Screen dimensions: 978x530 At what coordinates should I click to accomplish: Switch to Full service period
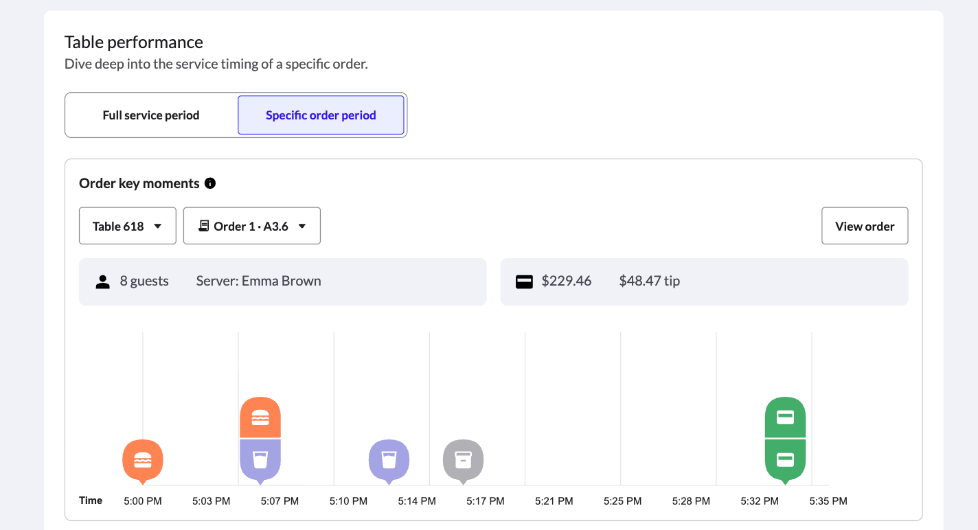(151, 115)
